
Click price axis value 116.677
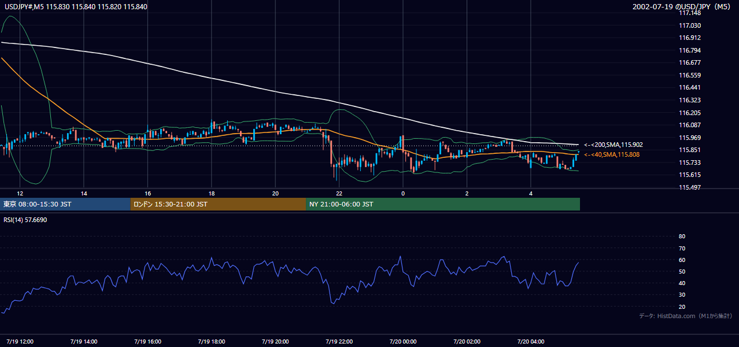(689, 62)
